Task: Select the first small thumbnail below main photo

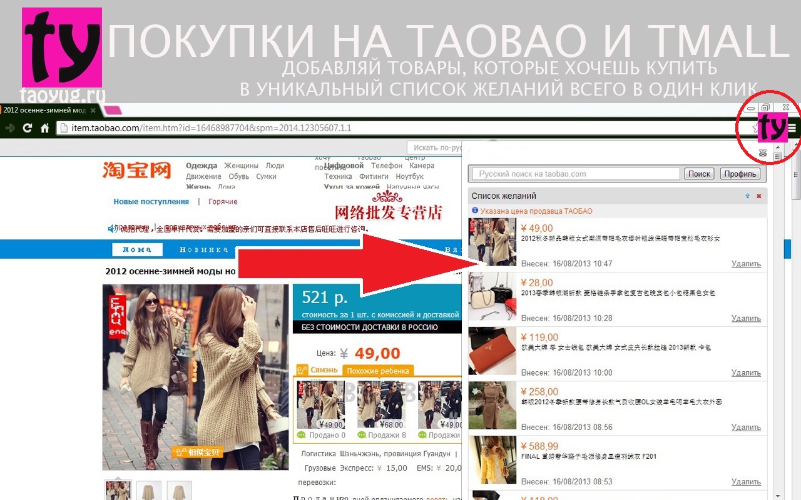Action: click(118, 491)
